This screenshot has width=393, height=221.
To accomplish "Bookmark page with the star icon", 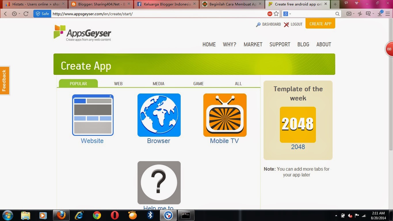I will tap(276, 14).
